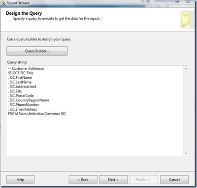Go back with the Back button
Image resolution: width=197 pixels, height=188 pixels.
point(83,180)
